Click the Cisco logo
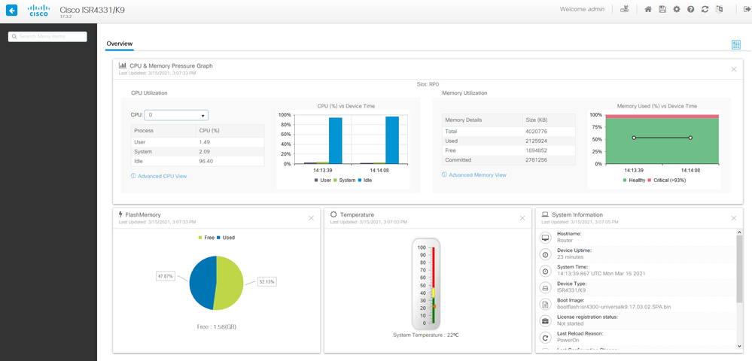752x361 pixels. [x=39, y=10]
